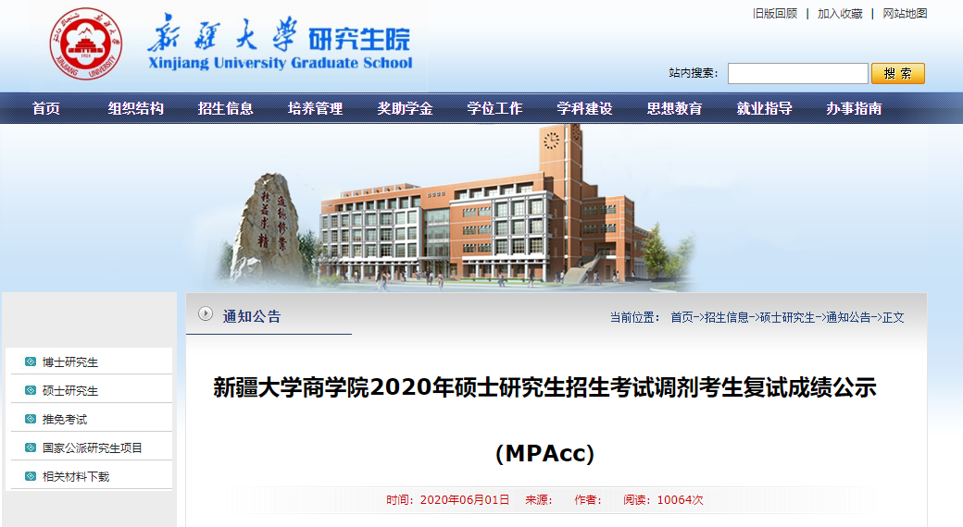This screenshot has height=527, width=963.
Task: Click the 旧版回顾 link
Action: pos(774,14)
